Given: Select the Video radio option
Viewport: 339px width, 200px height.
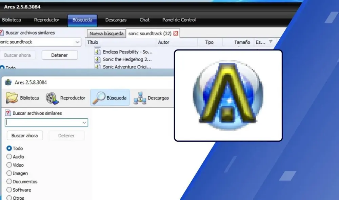Looking at the screenshot, I should 9,165.
